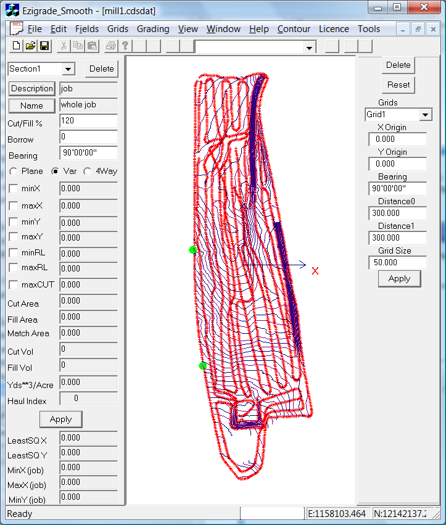Click the Print toolbar icon
Viewport: 446px width, 525px height.
(x=110, y=46)
